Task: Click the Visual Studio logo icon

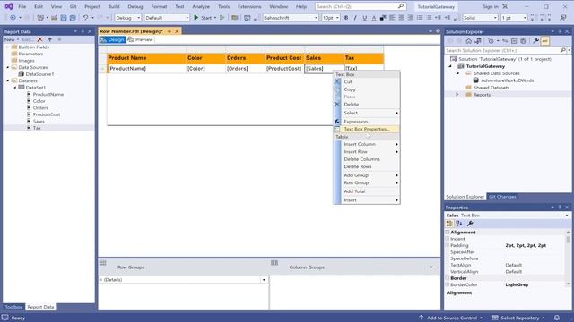Action: [9, 6]
